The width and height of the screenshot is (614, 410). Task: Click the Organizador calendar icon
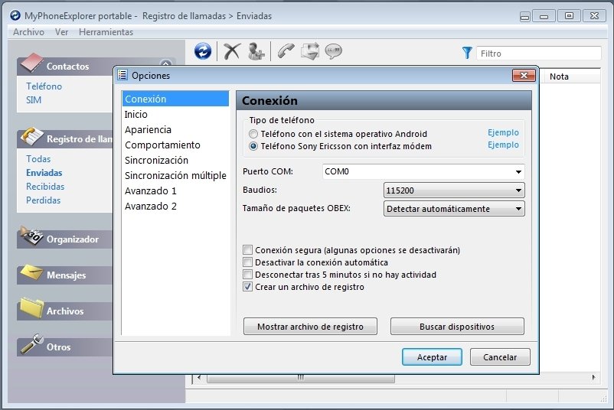coord(31,236)
